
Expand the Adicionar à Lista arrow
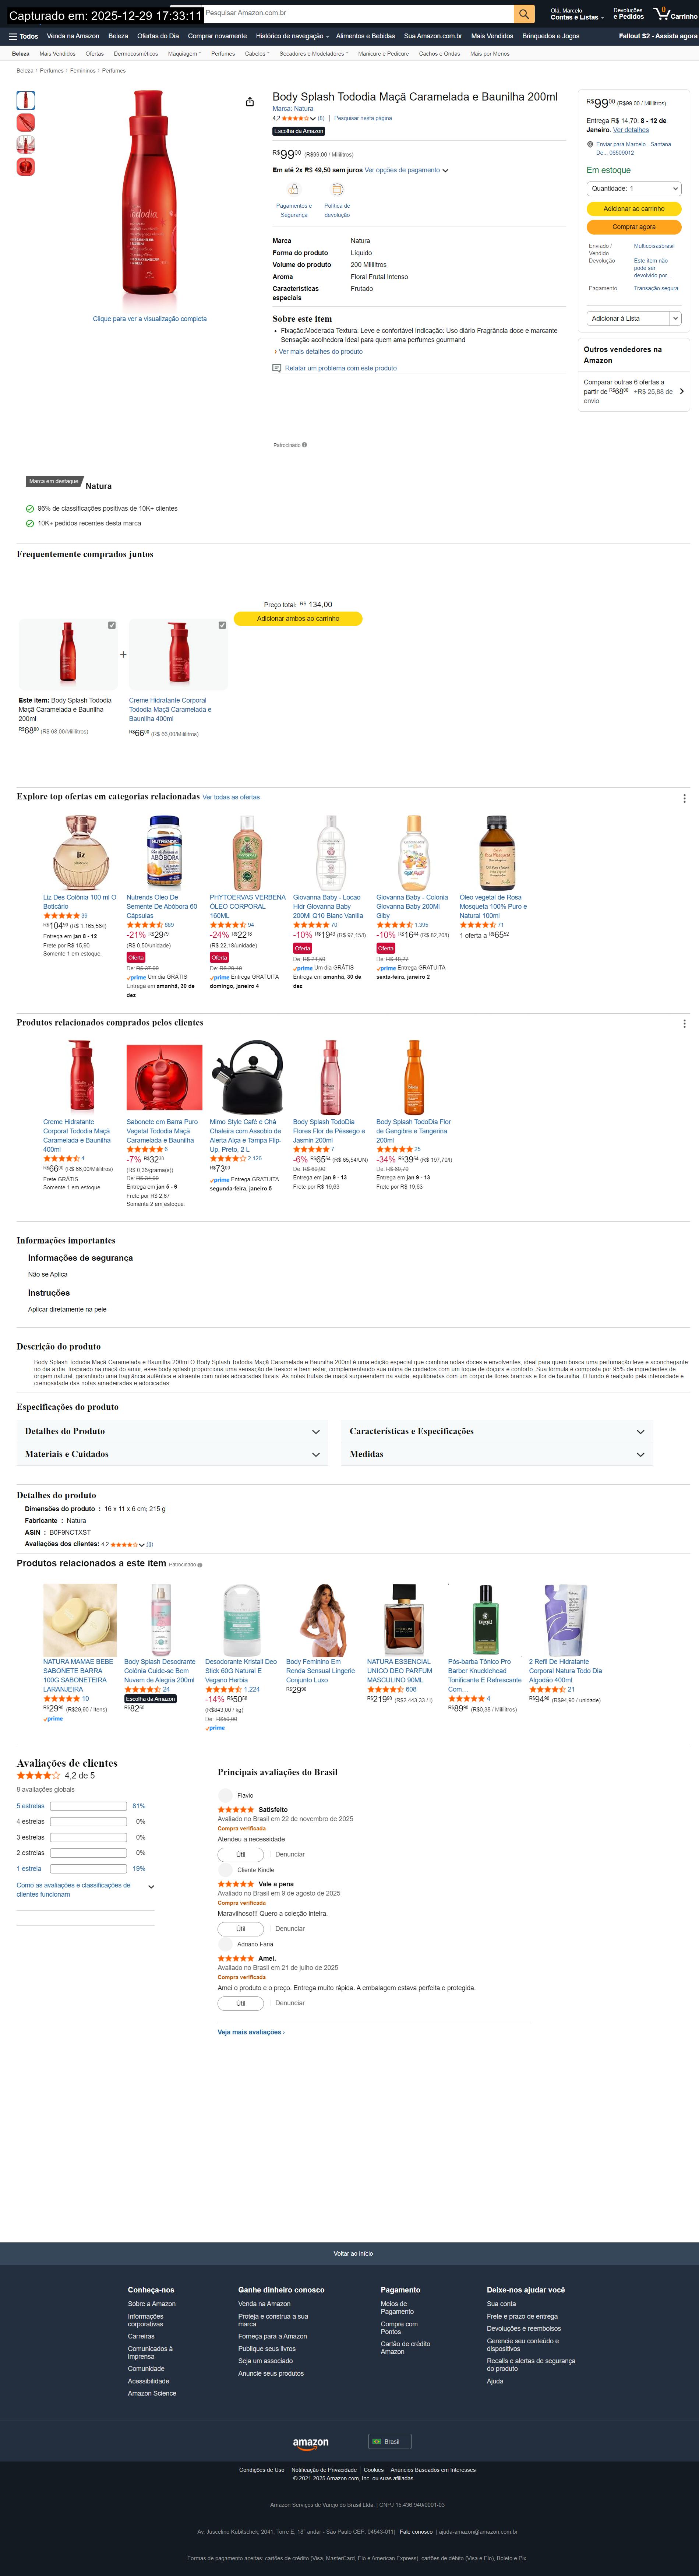675,318
